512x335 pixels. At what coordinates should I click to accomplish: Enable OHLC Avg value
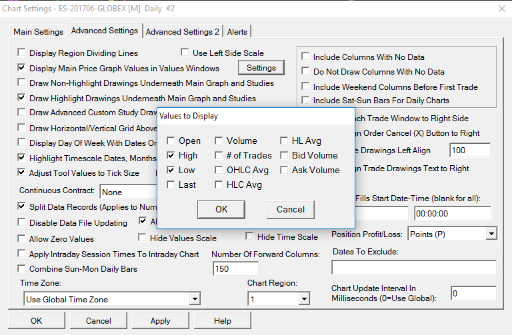point(219,170)
